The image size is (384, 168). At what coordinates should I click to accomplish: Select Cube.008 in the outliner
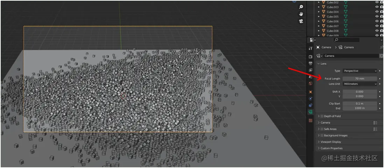(333, 31)
